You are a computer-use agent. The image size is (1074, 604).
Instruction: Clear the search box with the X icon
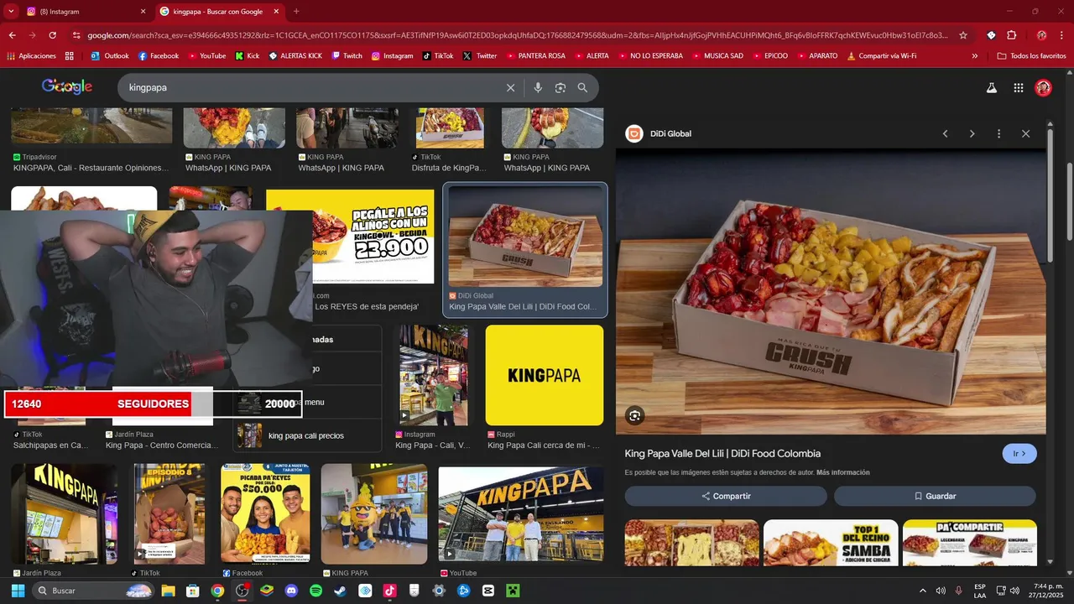510,88
